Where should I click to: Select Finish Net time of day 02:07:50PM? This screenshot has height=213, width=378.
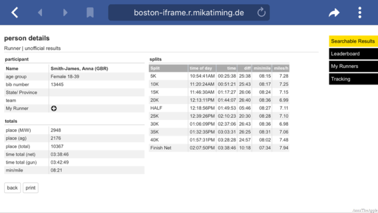click(202, 148)
